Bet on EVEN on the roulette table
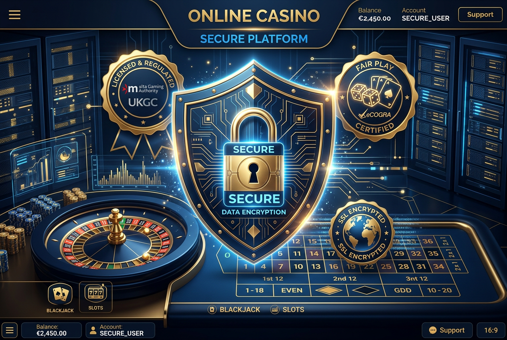The height and width of the screenshot is (340, 507). 292,290
